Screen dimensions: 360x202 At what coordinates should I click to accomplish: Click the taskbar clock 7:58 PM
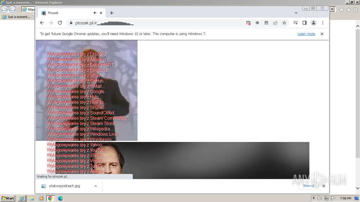(x=345, y=198)
